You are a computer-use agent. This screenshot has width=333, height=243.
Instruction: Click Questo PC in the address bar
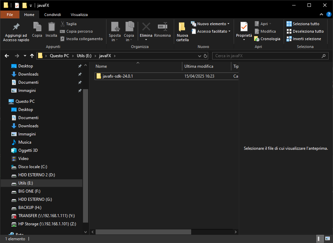click(x=59, y=56)
